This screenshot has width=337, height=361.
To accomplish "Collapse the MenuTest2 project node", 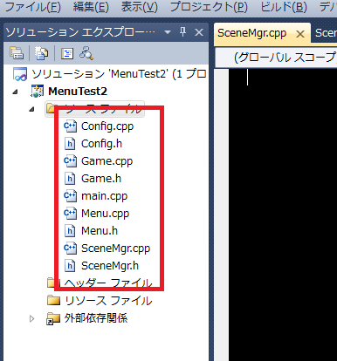I will [15, 92].
